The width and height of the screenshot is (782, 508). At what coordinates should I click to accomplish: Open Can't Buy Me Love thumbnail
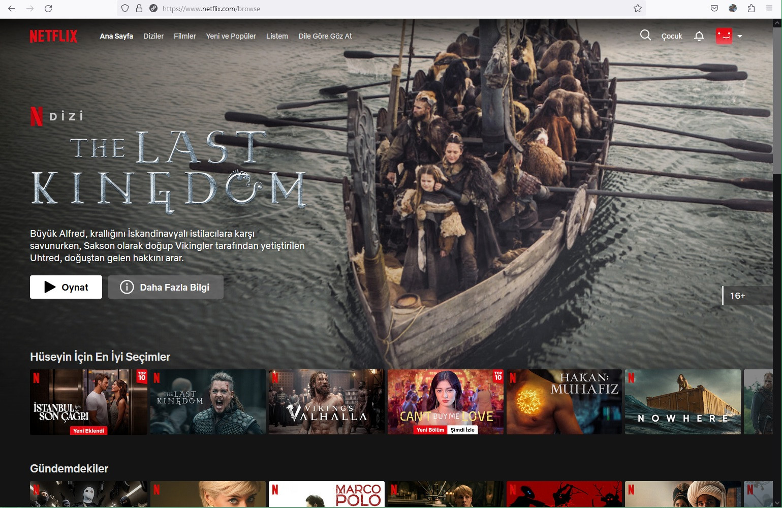[446, 402]
